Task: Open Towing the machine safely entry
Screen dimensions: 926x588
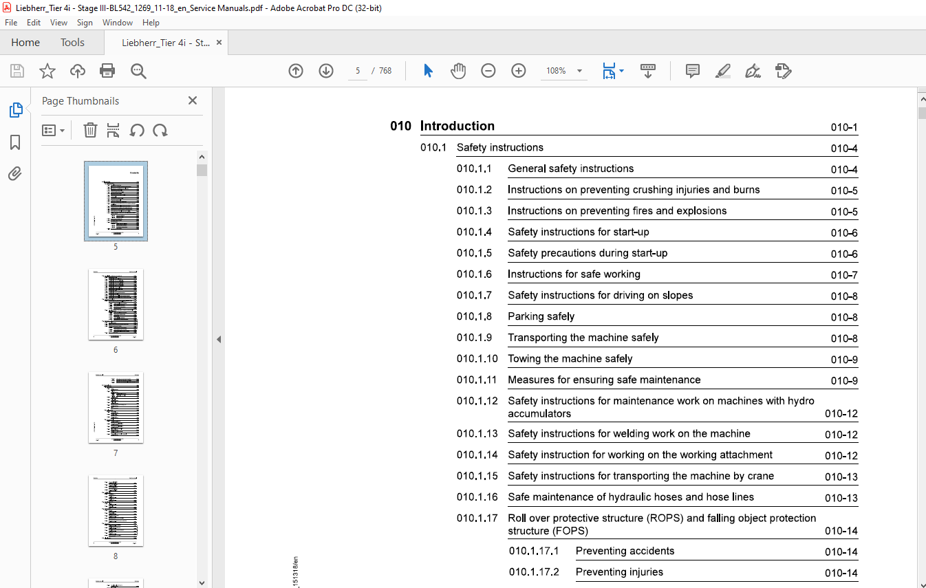Action: coord(570,358)
